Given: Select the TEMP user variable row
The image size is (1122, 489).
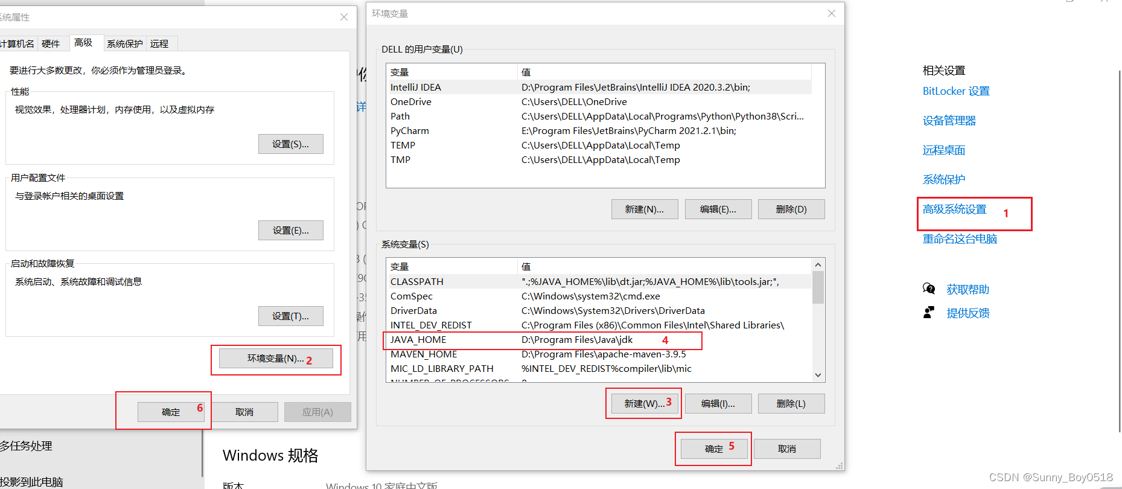Looking at the screenshot, I should [599, 145].
